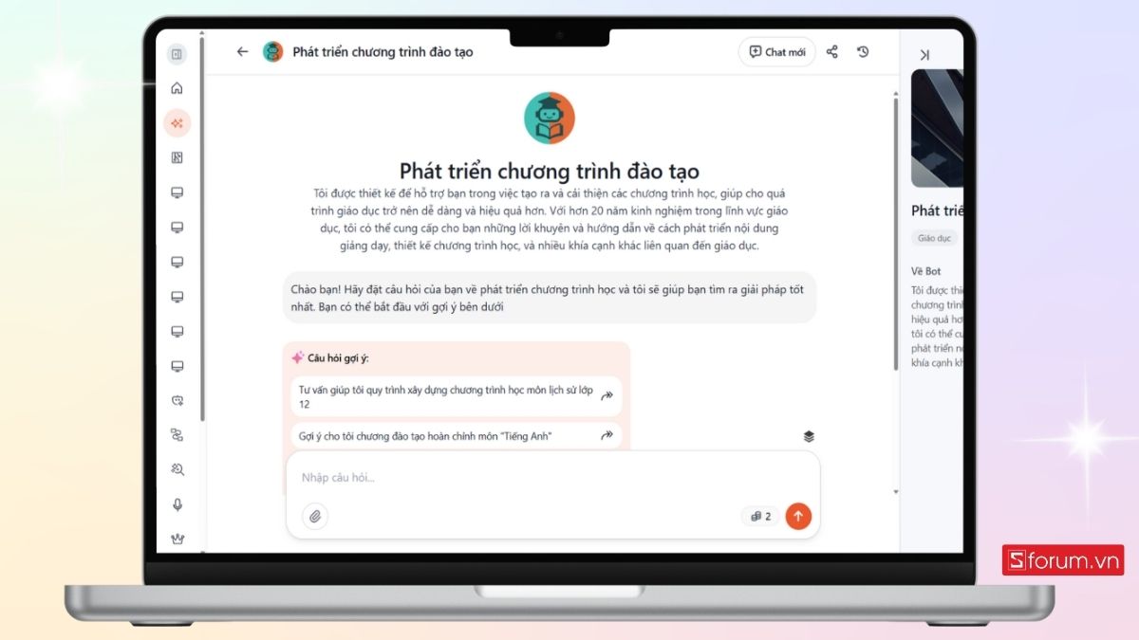Screen dimensions: 1139x640
Task: Click the crown icon in sidebar
Action: [177, 539]
